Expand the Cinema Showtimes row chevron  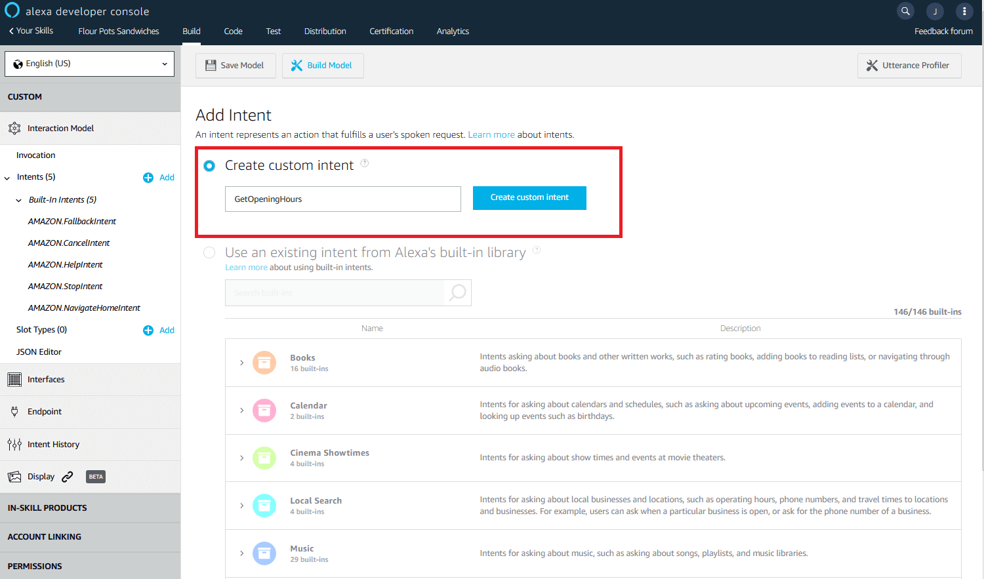pos(242,458)
